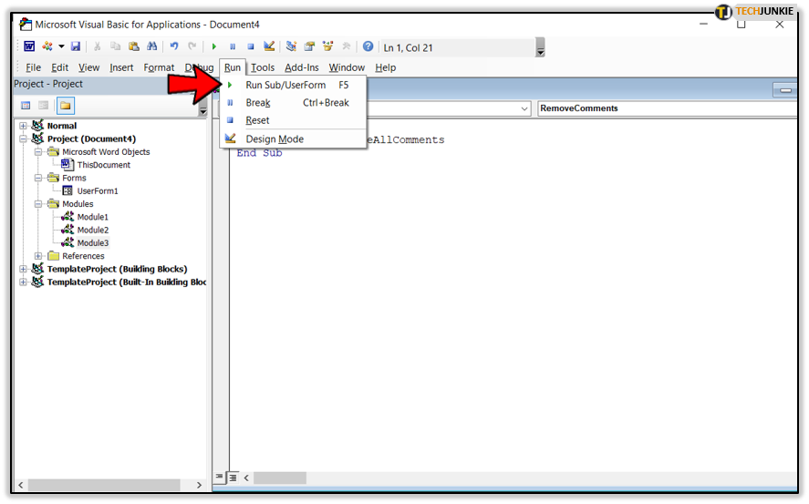Run macro with toolbar play icon
This screenshot has width=809, height=504.
point(214,46)
